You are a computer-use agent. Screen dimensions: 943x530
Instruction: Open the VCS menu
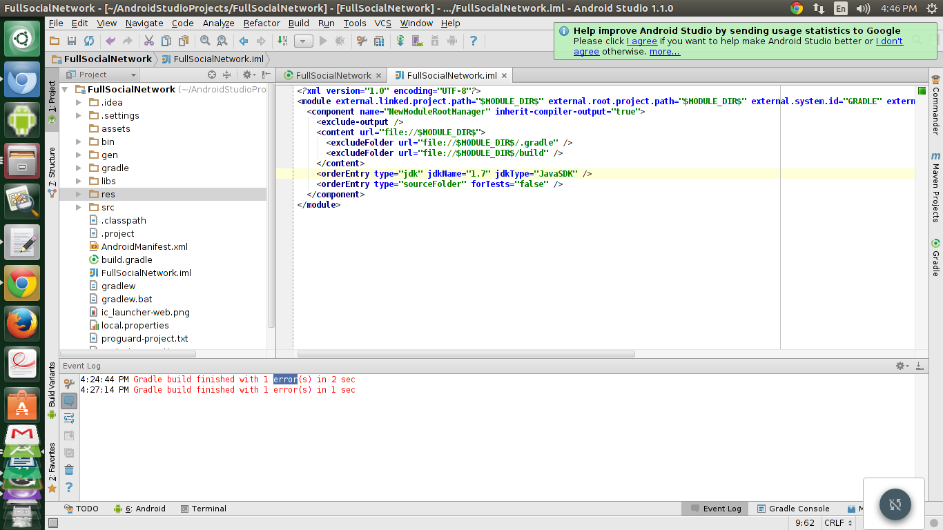point(382,23)
